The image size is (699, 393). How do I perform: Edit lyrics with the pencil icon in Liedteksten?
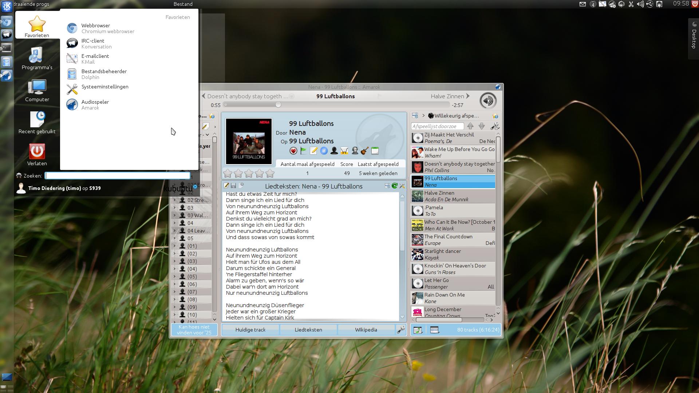coord(226,186)
